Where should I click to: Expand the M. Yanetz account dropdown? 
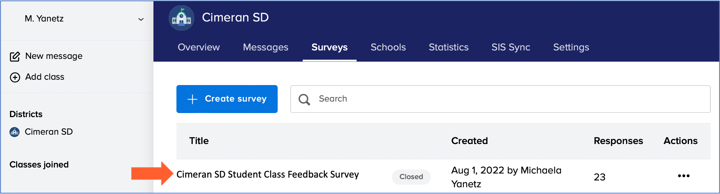[x=141, y=19]
